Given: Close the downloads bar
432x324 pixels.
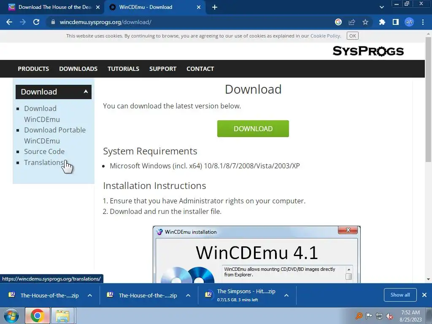Looking at the screenshot, I should [424, 295].
